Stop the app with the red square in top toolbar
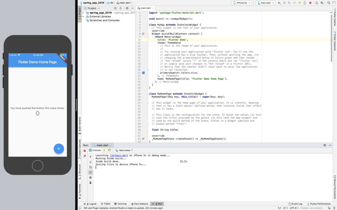337x210 pixels. [x=310, y=3]
